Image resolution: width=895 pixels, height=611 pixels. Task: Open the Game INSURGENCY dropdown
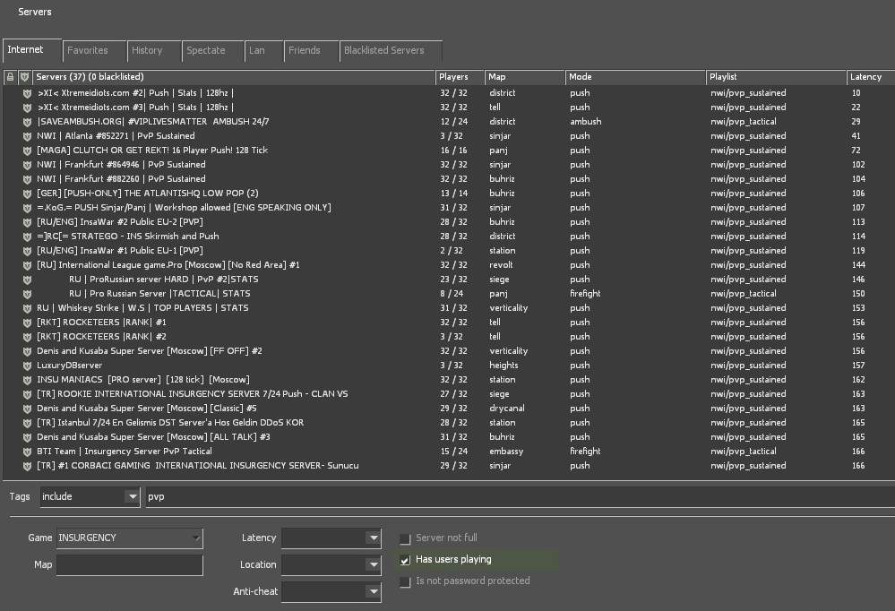pos(130,538)
